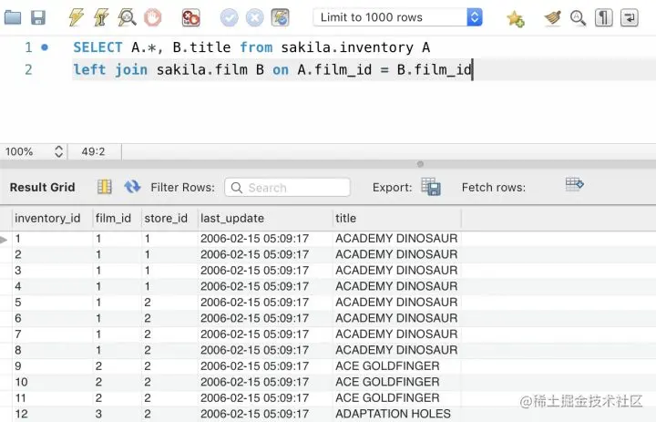This screenshot has width=656, height=422.
Task: Change editor zoom 100% stepper
Action: [58, 151]
